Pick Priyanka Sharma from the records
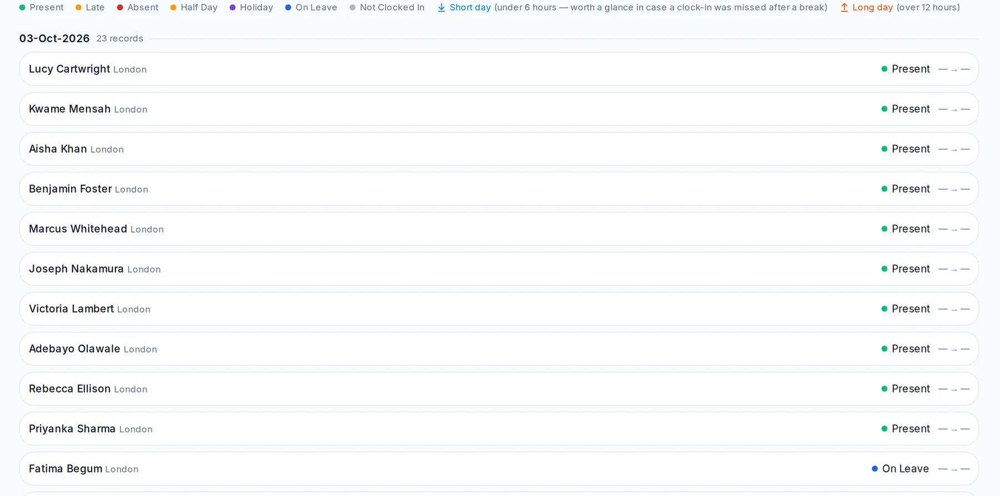Viewport: 1000px width, 496px height. pos(499,429)
